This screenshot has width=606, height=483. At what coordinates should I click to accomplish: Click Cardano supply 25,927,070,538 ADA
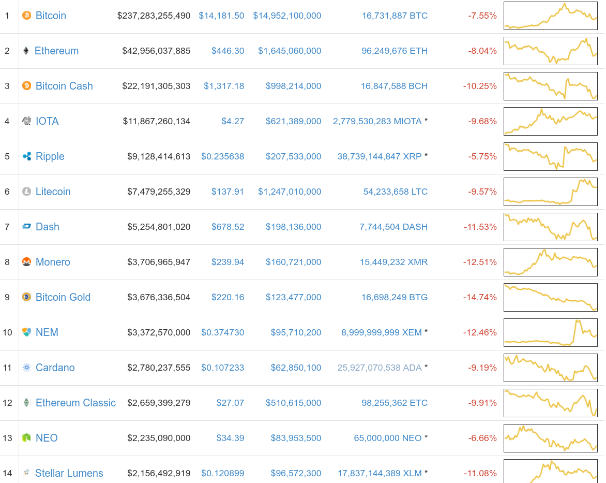coord(380,368)
